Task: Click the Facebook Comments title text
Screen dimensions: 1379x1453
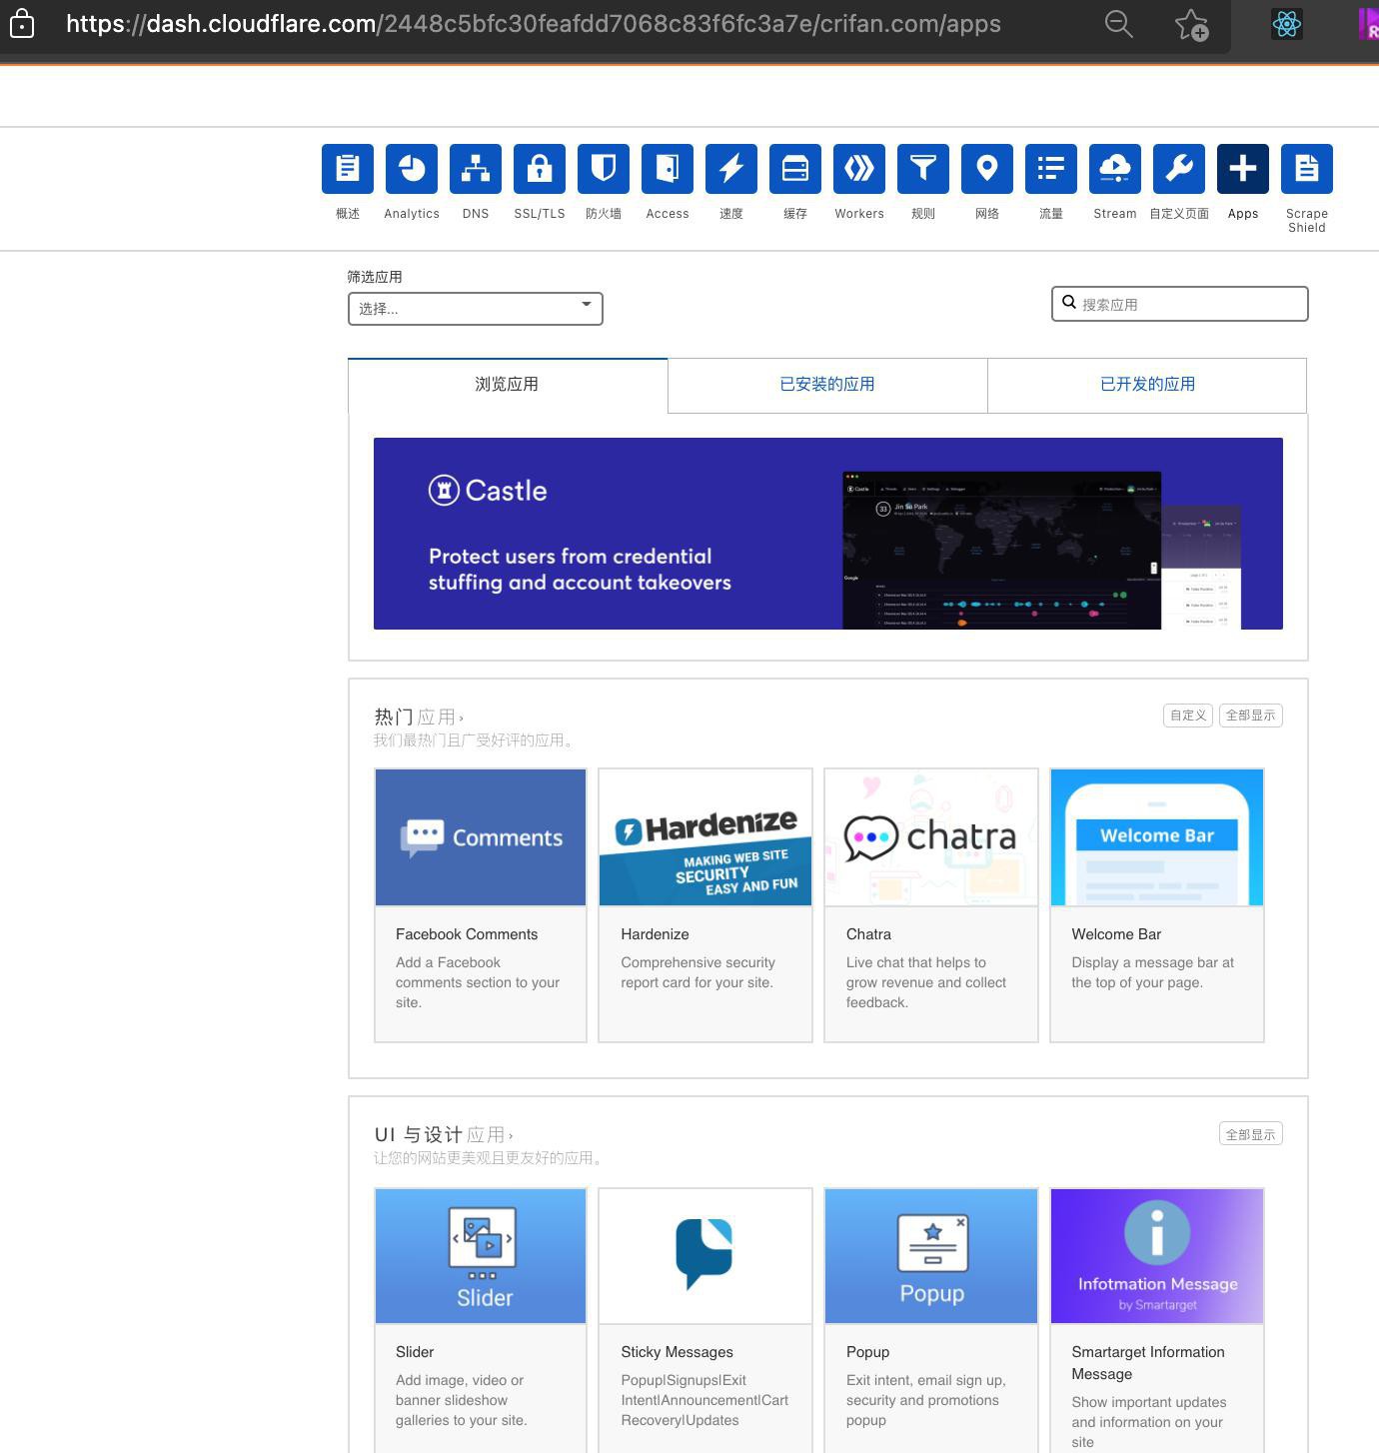Action: click(467, 934)
